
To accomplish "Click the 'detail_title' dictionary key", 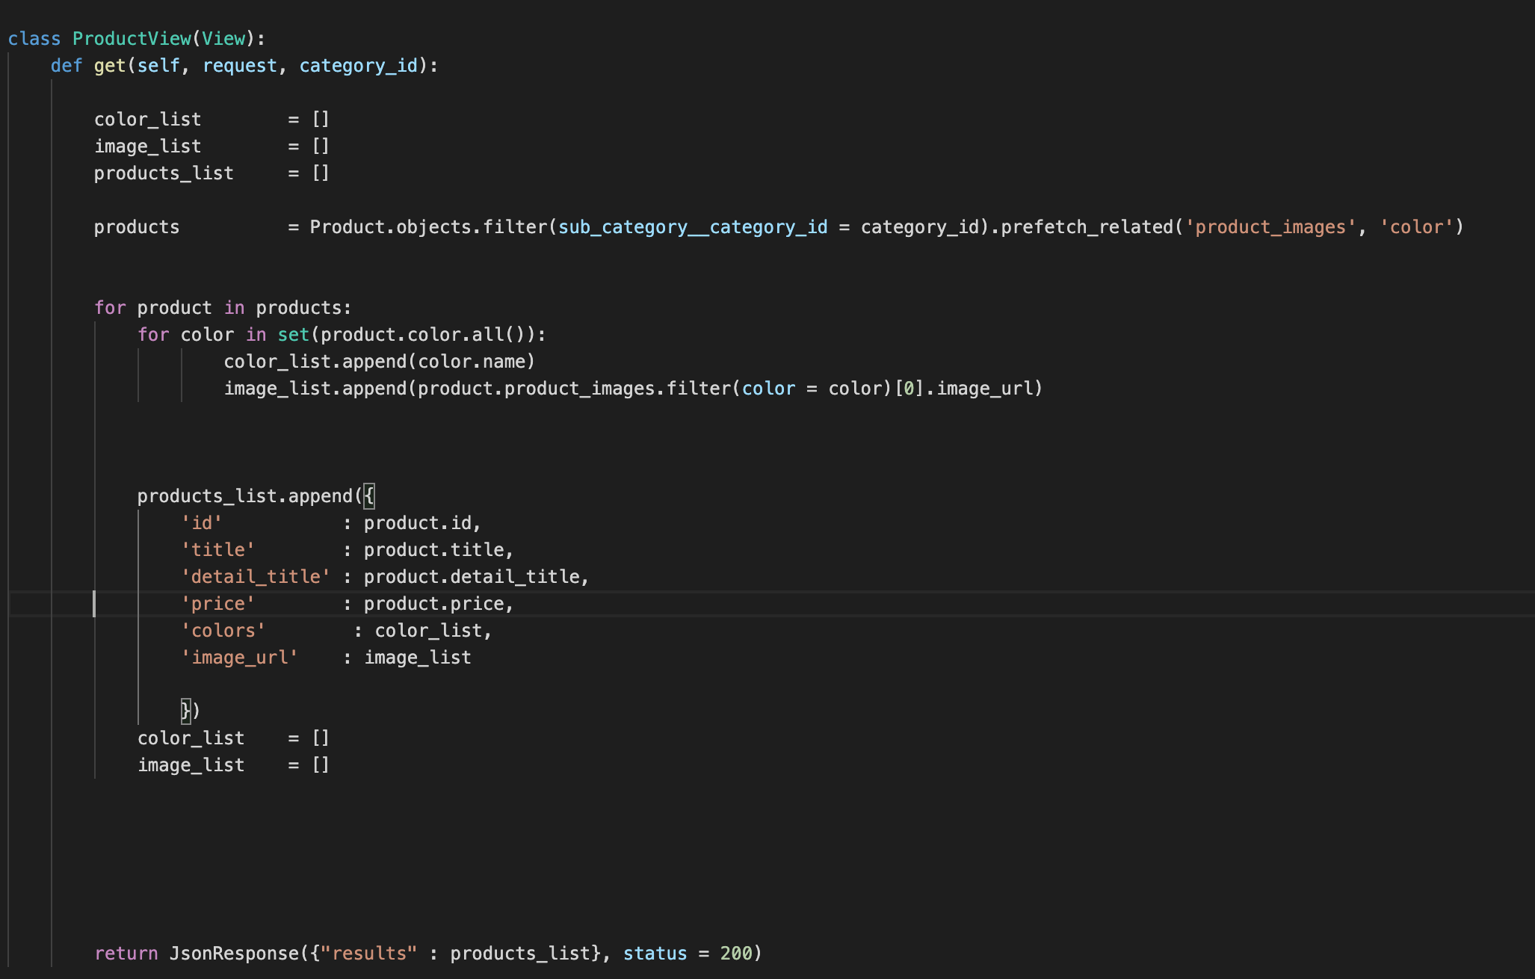I will (x=255, y=577).
